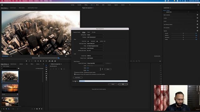Toggle HSL Secondary checkbox in Lumetri
Viewport: 200px width, 112px height.
click(197, 28)
